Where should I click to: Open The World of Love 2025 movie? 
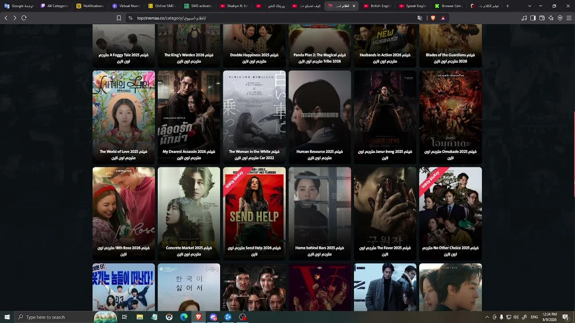pyautogui.click(x=124, y=117)
